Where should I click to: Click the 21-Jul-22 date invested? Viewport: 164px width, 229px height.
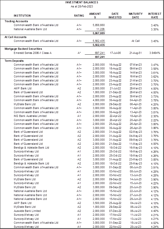[115, 89]
